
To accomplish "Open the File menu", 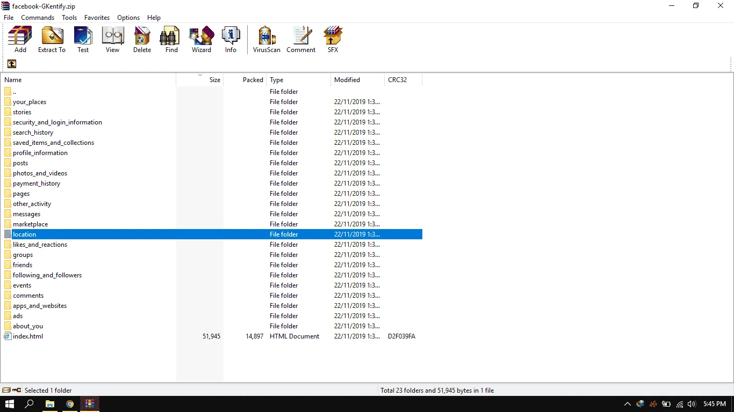I will point(9,18).
